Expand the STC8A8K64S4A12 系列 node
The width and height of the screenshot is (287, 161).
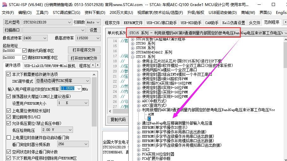[133, 53]
